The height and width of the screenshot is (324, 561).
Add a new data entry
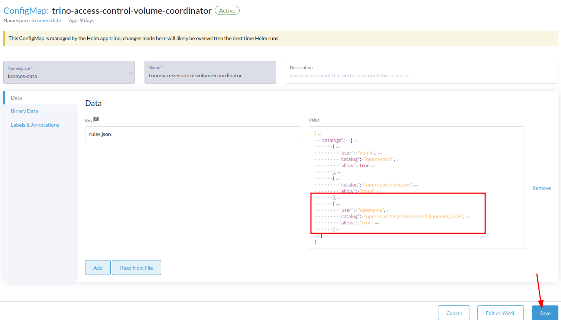tap(98, 268)
